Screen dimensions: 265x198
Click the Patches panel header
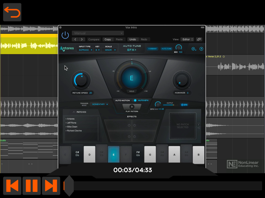coord(81,112)
